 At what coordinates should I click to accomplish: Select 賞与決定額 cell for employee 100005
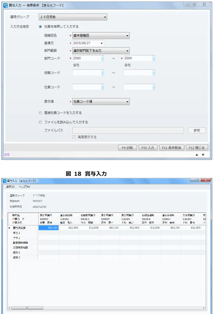click(x=130, y=228)
